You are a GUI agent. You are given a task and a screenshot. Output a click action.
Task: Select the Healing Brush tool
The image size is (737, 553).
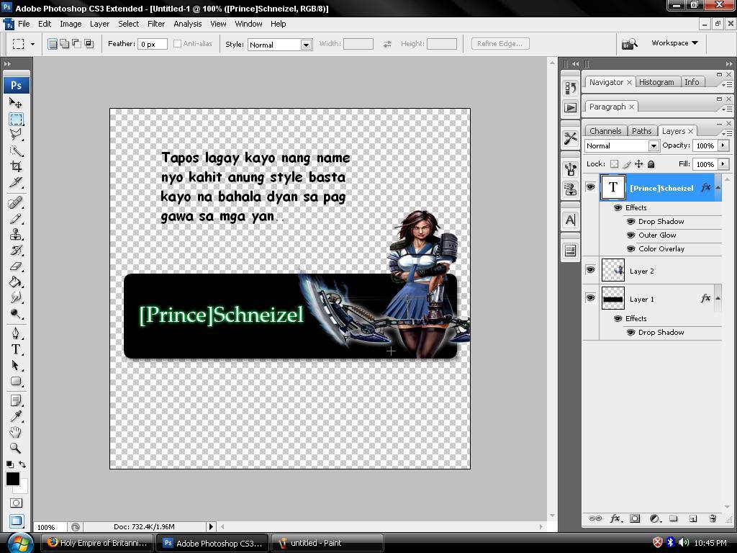pyautogui.click(x=16, y=202)
